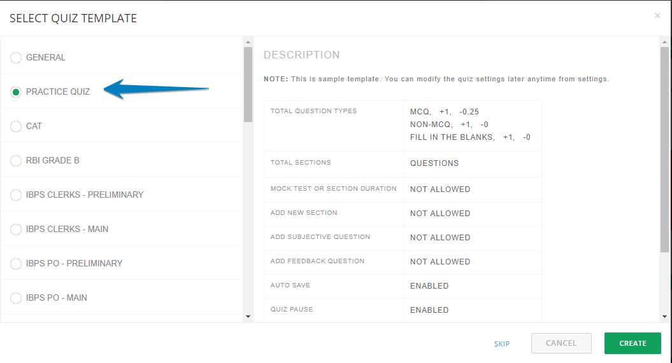Close the Select Quiz Template dialog
This screenshot has height=363, width=672.
click(x=657, y=16)
